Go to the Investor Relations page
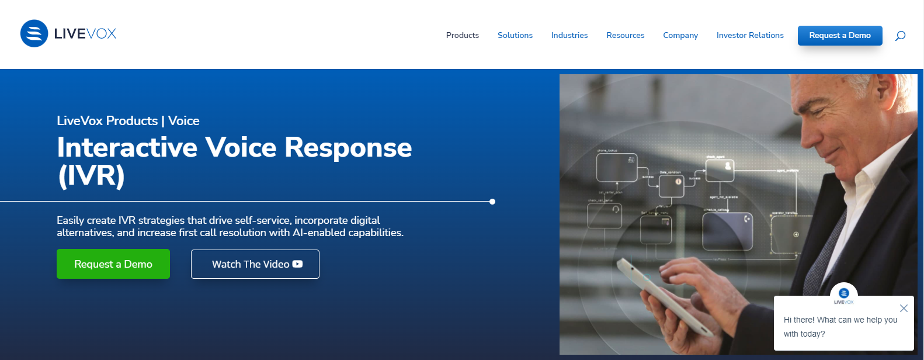924x360 pixels. tap(749, 36)
